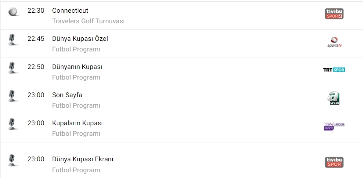Open the Connecticut event title
Image resolution: width=363 pixels, height=178 pixels.
click(x=70, y=11)
